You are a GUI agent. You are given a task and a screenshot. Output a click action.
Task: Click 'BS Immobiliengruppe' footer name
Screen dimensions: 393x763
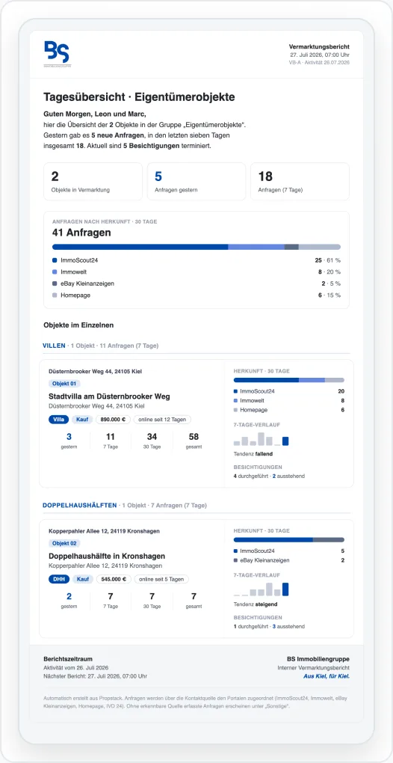pos(318,659)
